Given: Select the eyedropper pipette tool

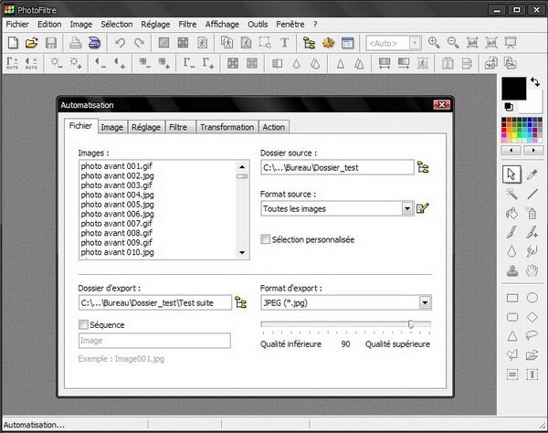Looking at the screenshot, I should tap(532, 174).
